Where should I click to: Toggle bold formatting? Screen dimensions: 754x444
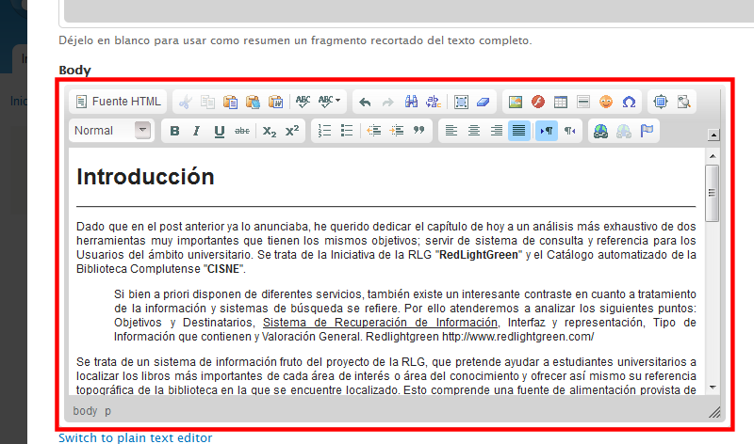point(174,131)
